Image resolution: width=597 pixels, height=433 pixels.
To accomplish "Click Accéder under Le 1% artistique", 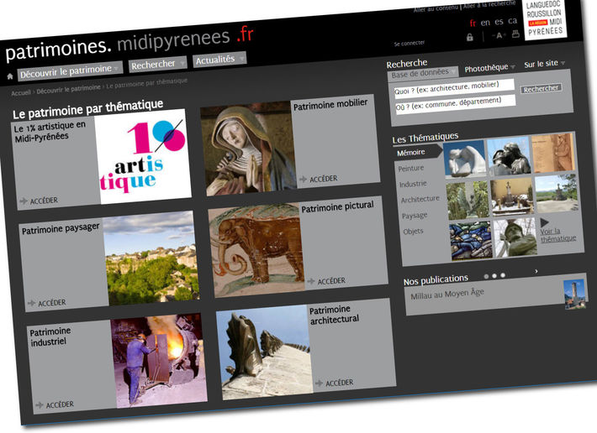I will [x=39, y=201].
